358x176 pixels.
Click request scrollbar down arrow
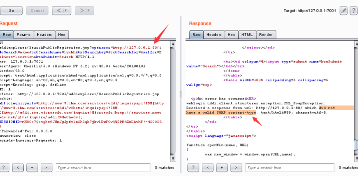pyautogui.click(x=173, y=158)
